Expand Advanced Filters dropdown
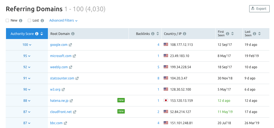The width and height of the screenshot is (274, 128). (x=63, y=20)
